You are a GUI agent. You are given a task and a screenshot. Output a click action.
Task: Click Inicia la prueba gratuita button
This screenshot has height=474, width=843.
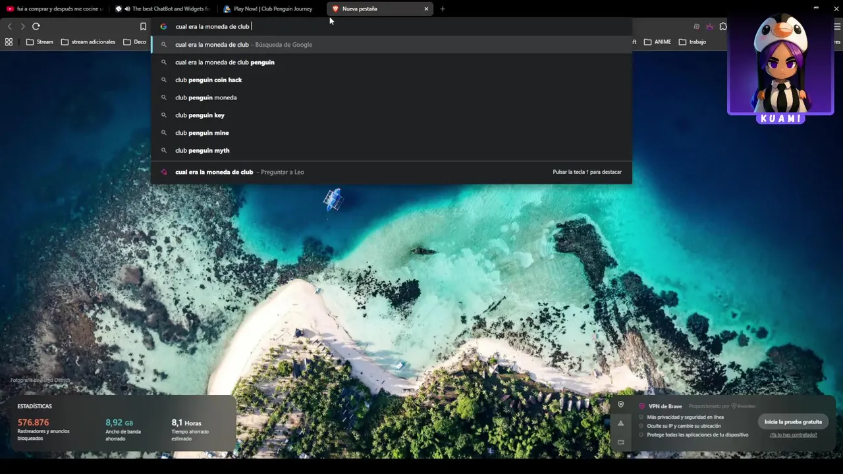click(x=793, y=422)
